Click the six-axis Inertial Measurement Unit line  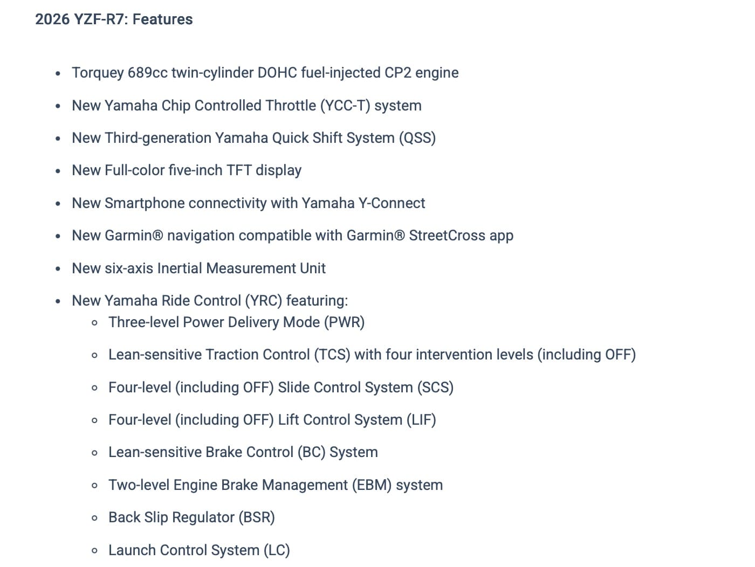click(198, 268)
